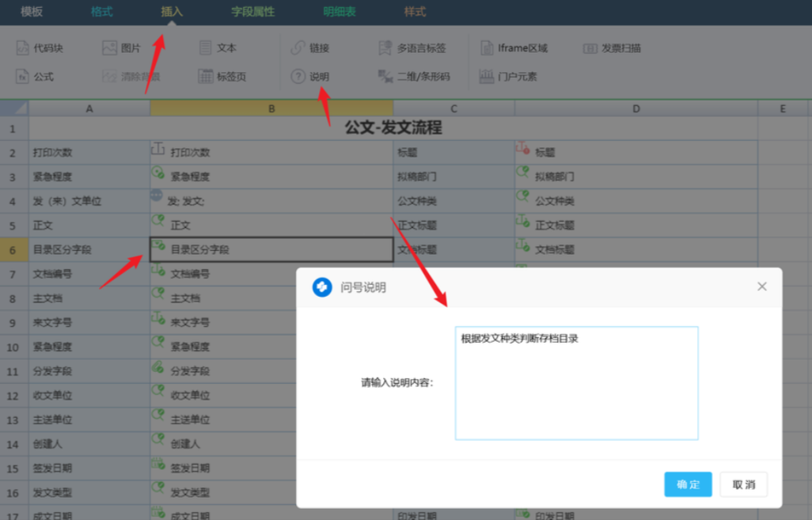Open the 模板 tab
812x520 pixels.
point(31,11)
